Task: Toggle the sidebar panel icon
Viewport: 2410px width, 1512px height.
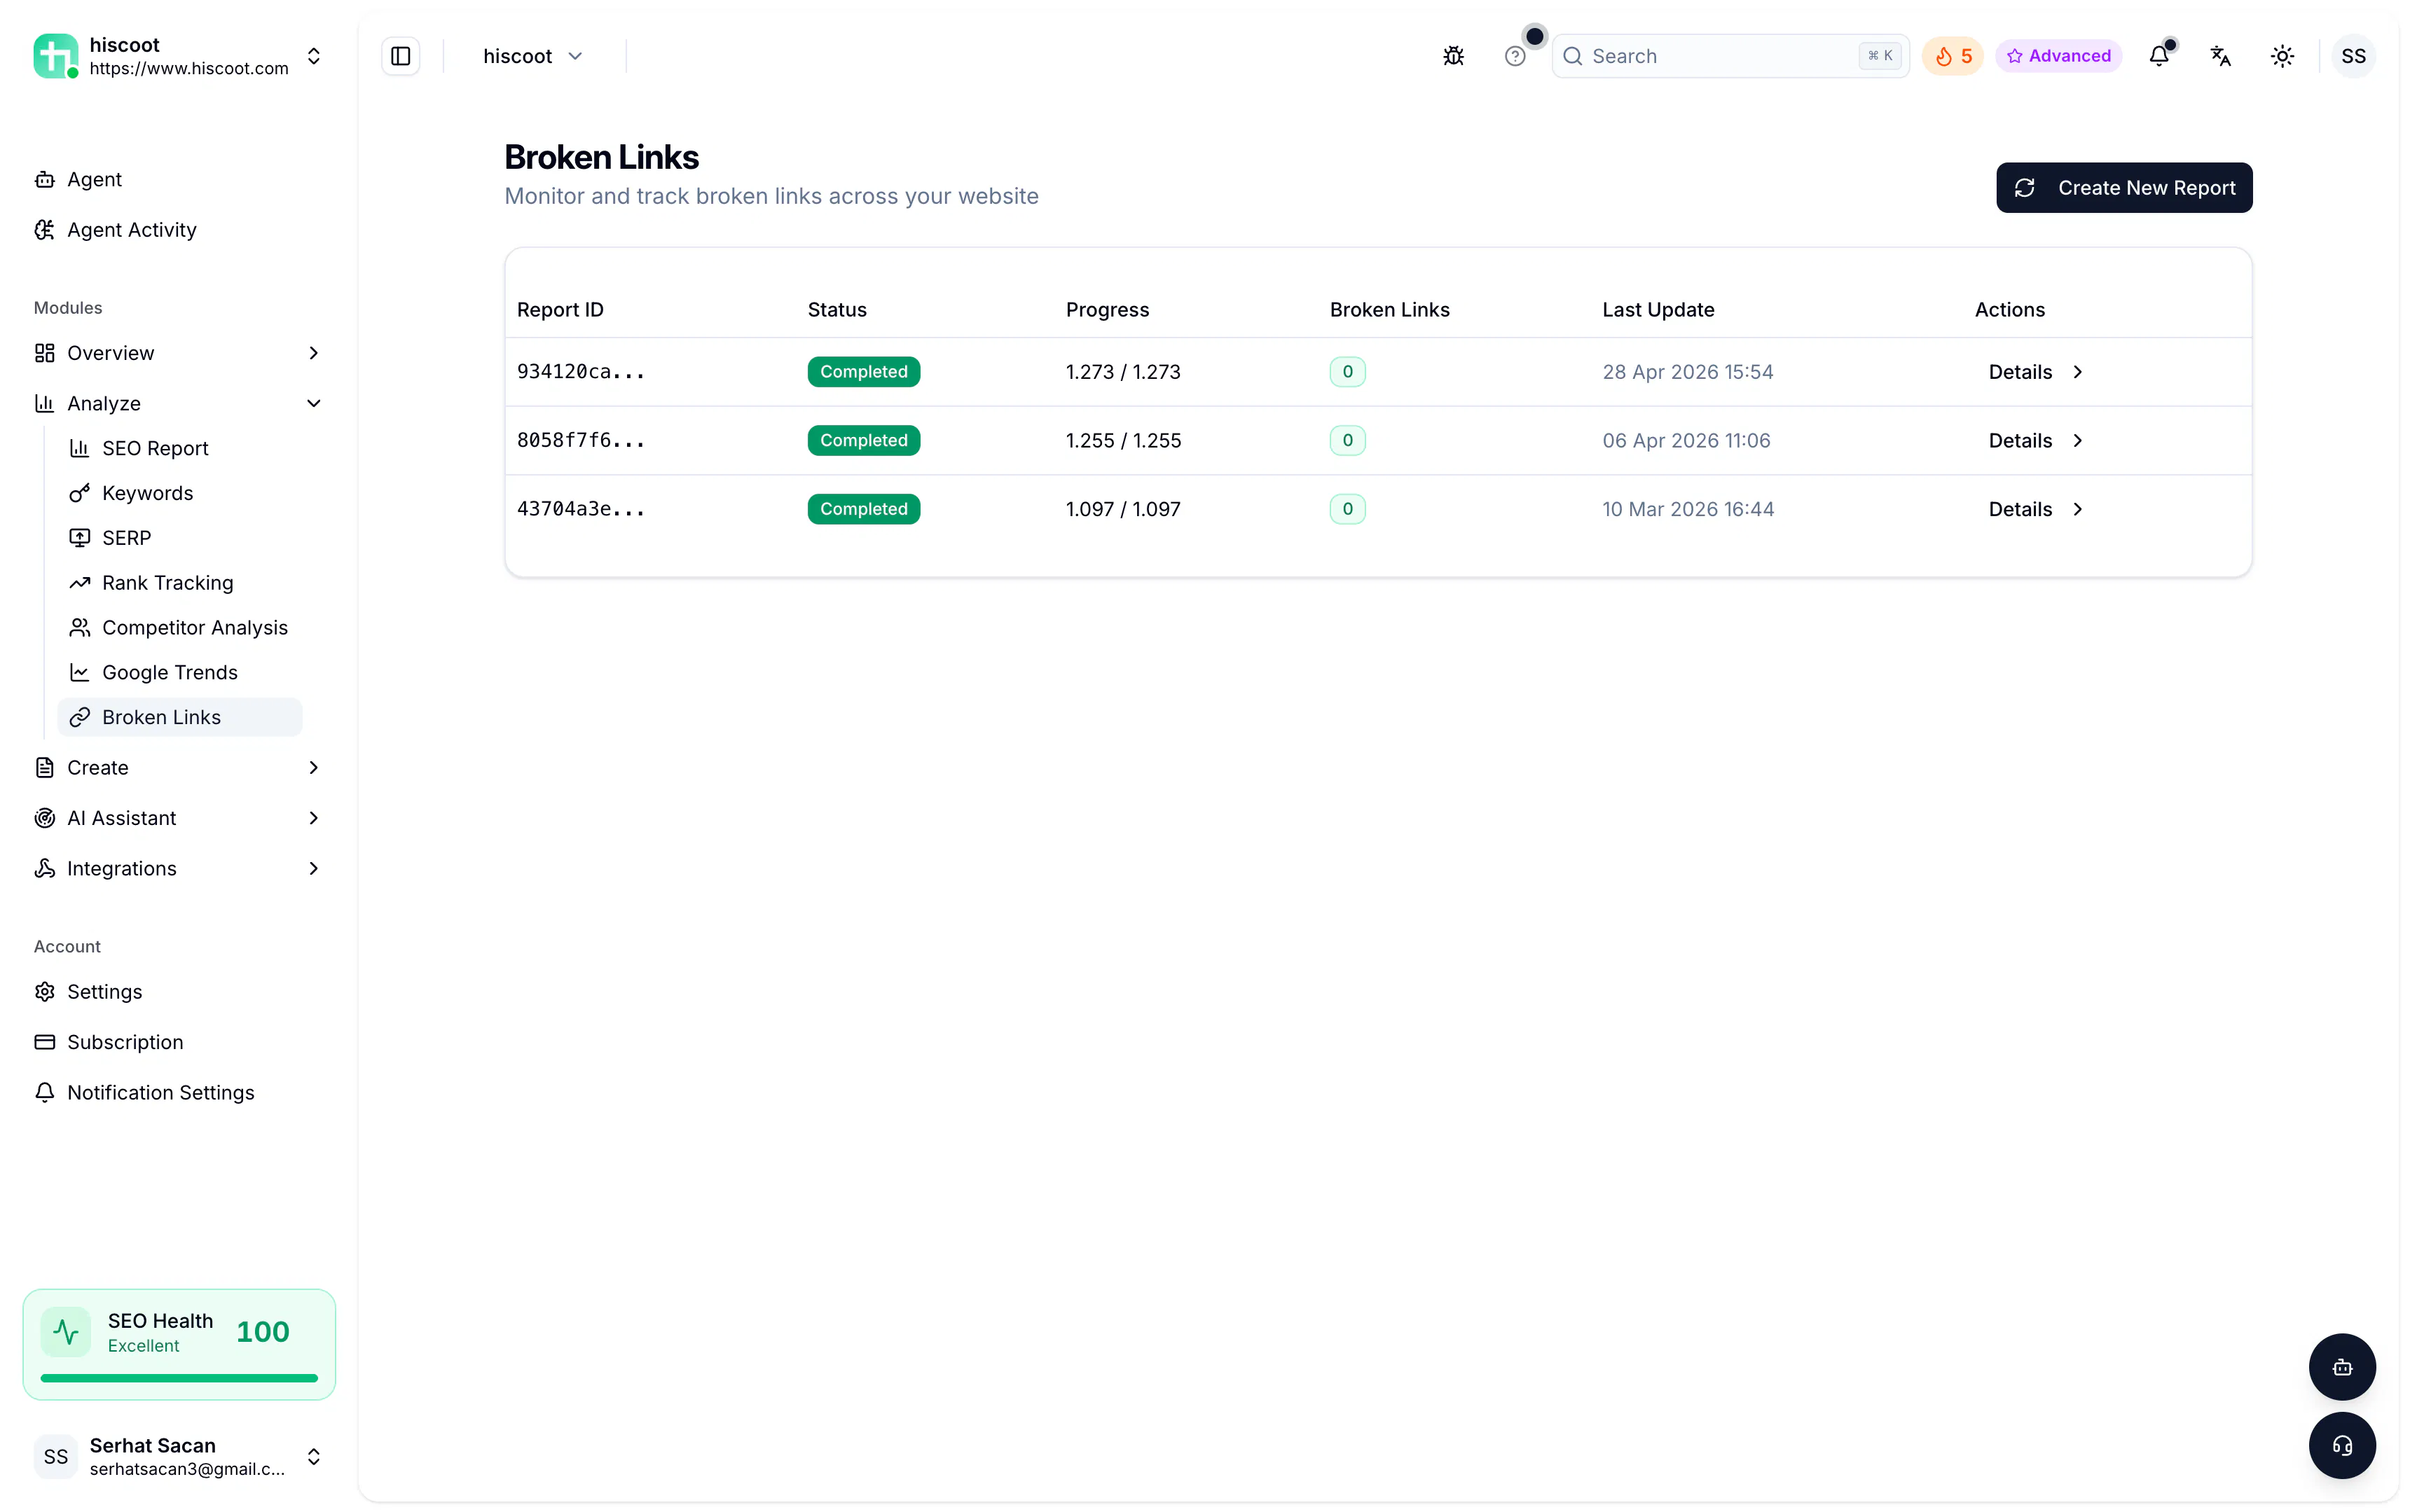Action: (400, 56)
